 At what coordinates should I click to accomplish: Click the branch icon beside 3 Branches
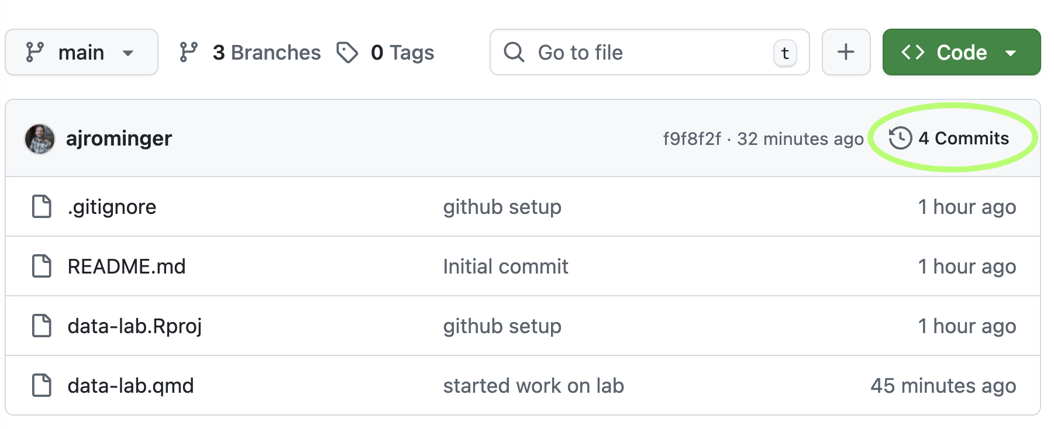click(188, 53)
